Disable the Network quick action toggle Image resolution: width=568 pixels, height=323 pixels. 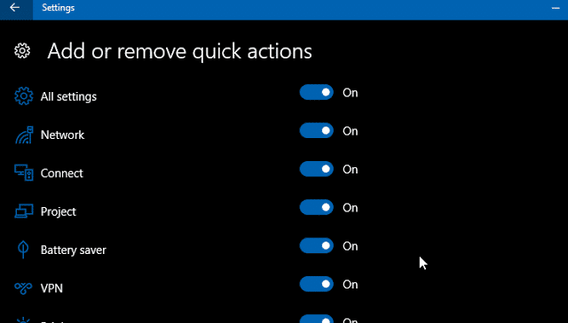pos(316,131)
